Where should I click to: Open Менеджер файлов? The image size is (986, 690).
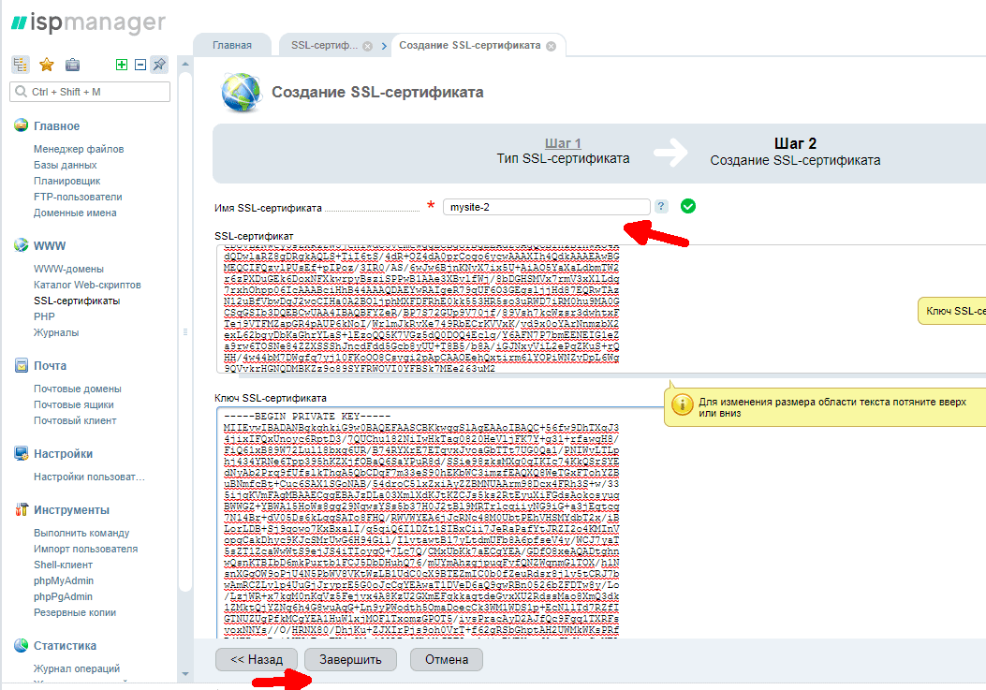point(79,149)
